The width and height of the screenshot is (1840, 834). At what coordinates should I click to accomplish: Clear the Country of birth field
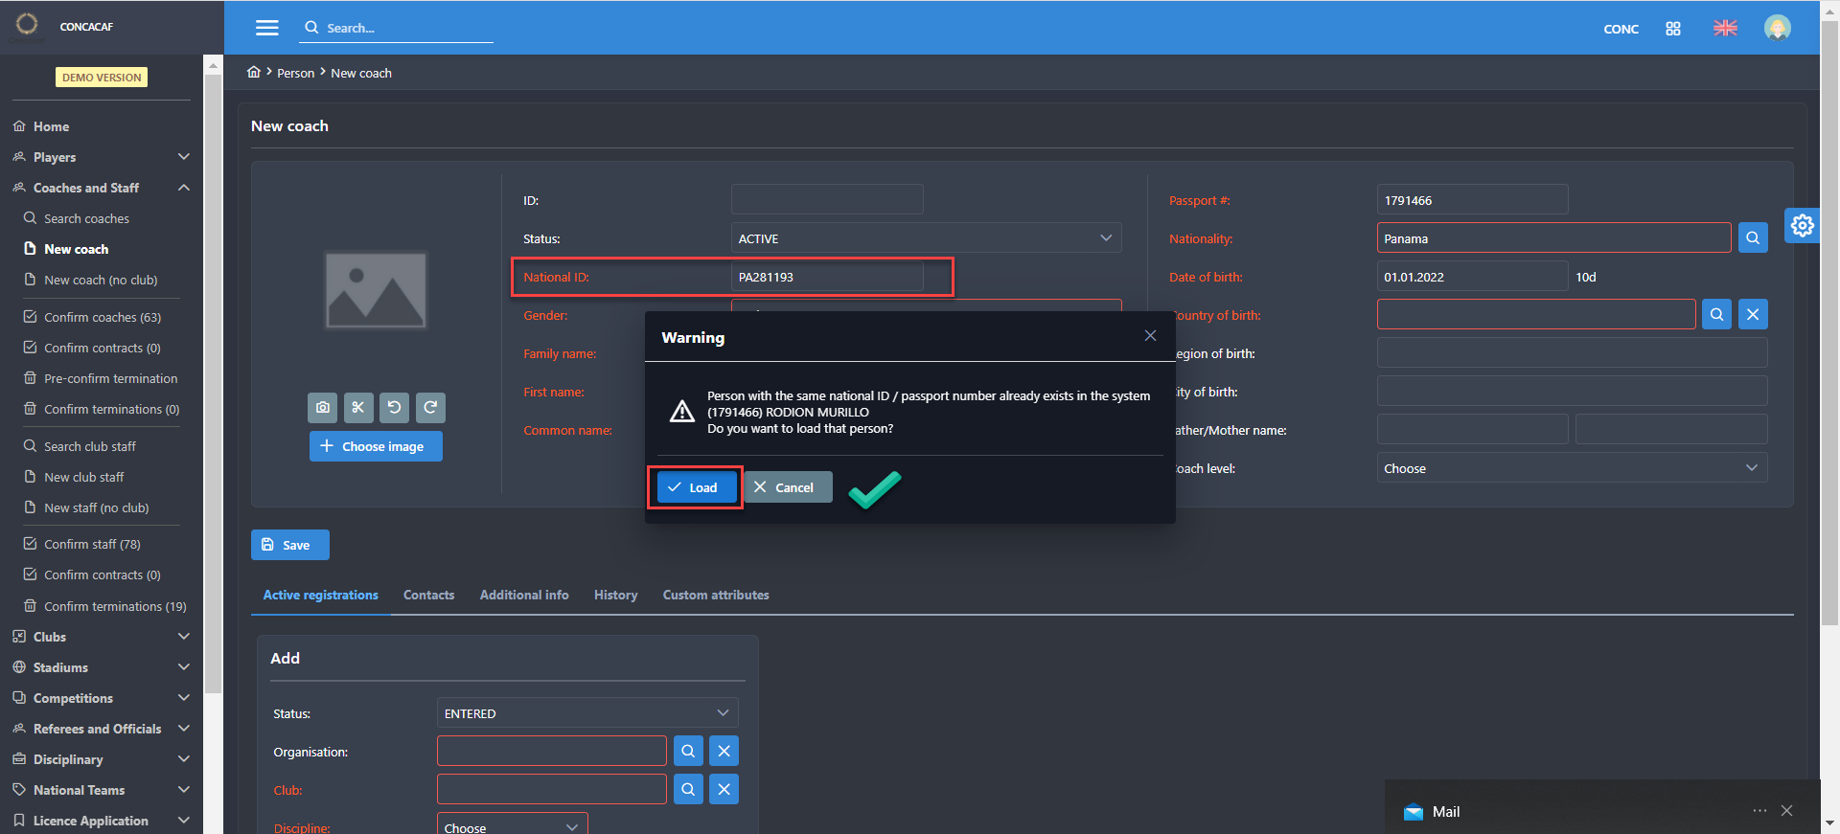coord(1752,315)
